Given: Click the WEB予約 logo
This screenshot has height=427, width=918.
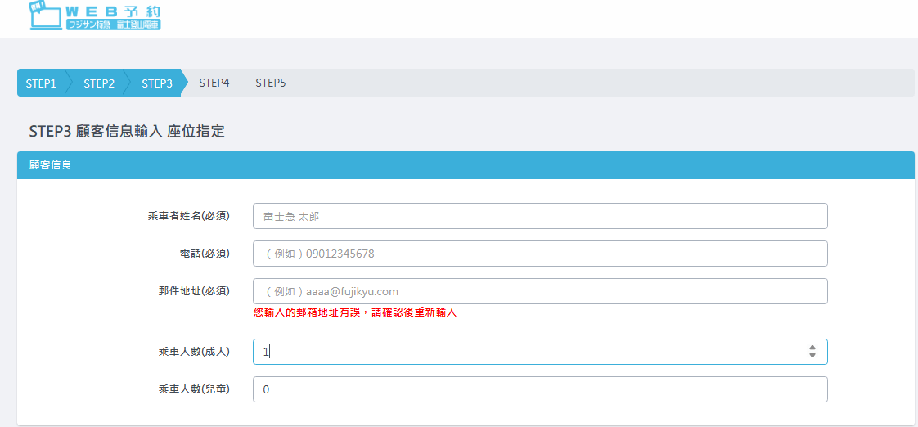Looking at the screenshot, I should 95,16.
